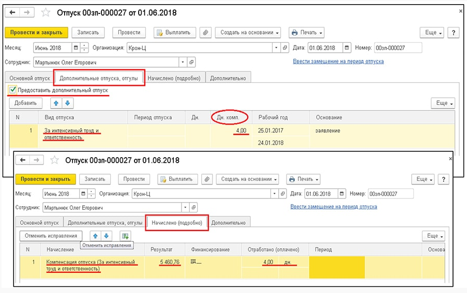Move row down with blue arrow, upper window
467x293 pixels.
point(68,103)
